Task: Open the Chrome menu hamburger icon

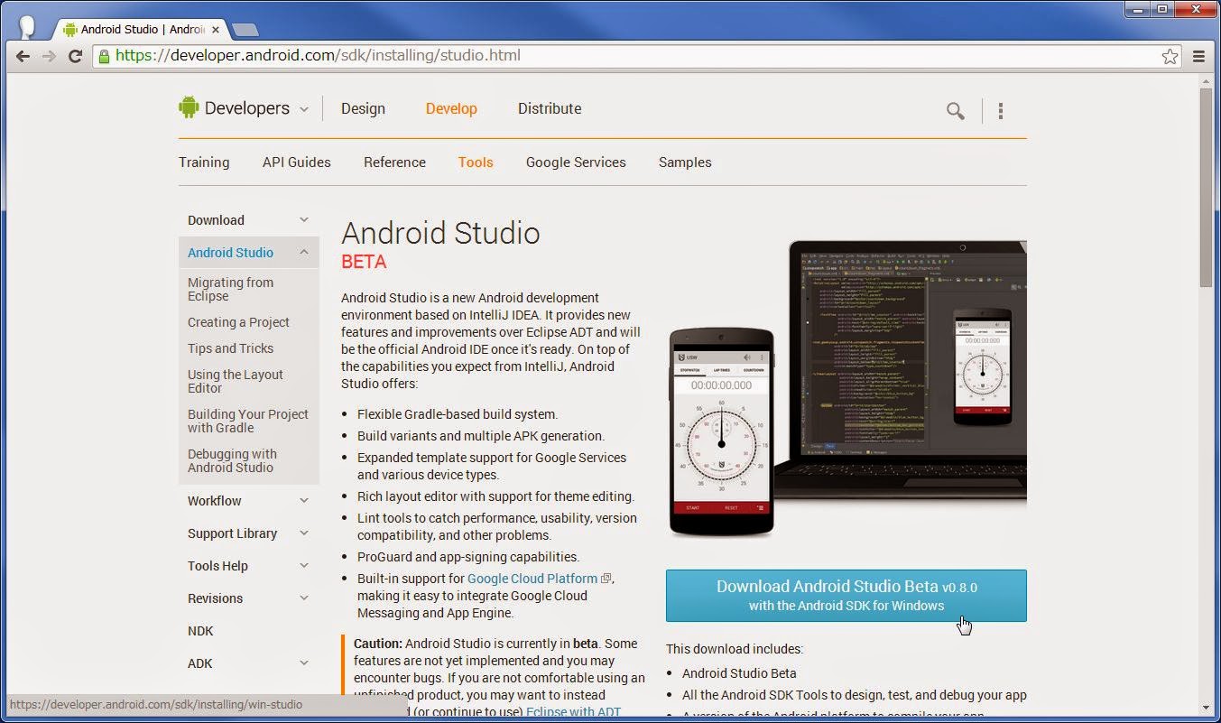Action: [x=1198, y=56]
